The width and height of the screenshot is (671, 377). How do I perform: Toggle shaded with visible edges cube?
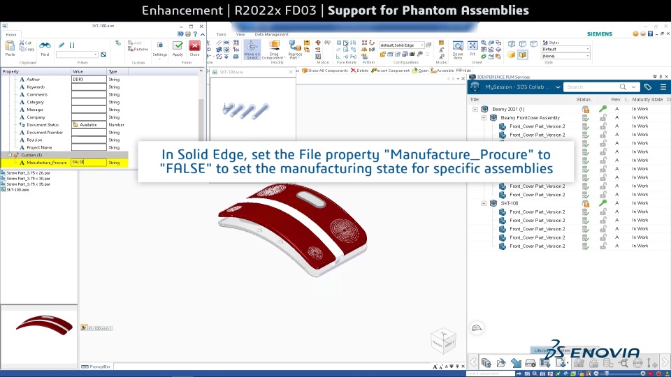click(523, 54)
